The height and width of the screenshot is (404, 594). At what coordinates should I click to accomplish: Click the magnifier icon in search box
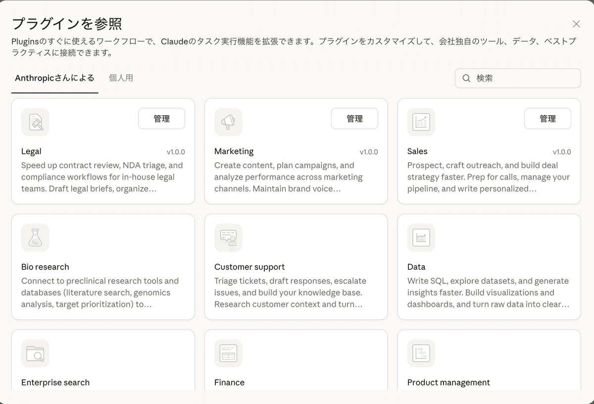[x=466, y=78]
